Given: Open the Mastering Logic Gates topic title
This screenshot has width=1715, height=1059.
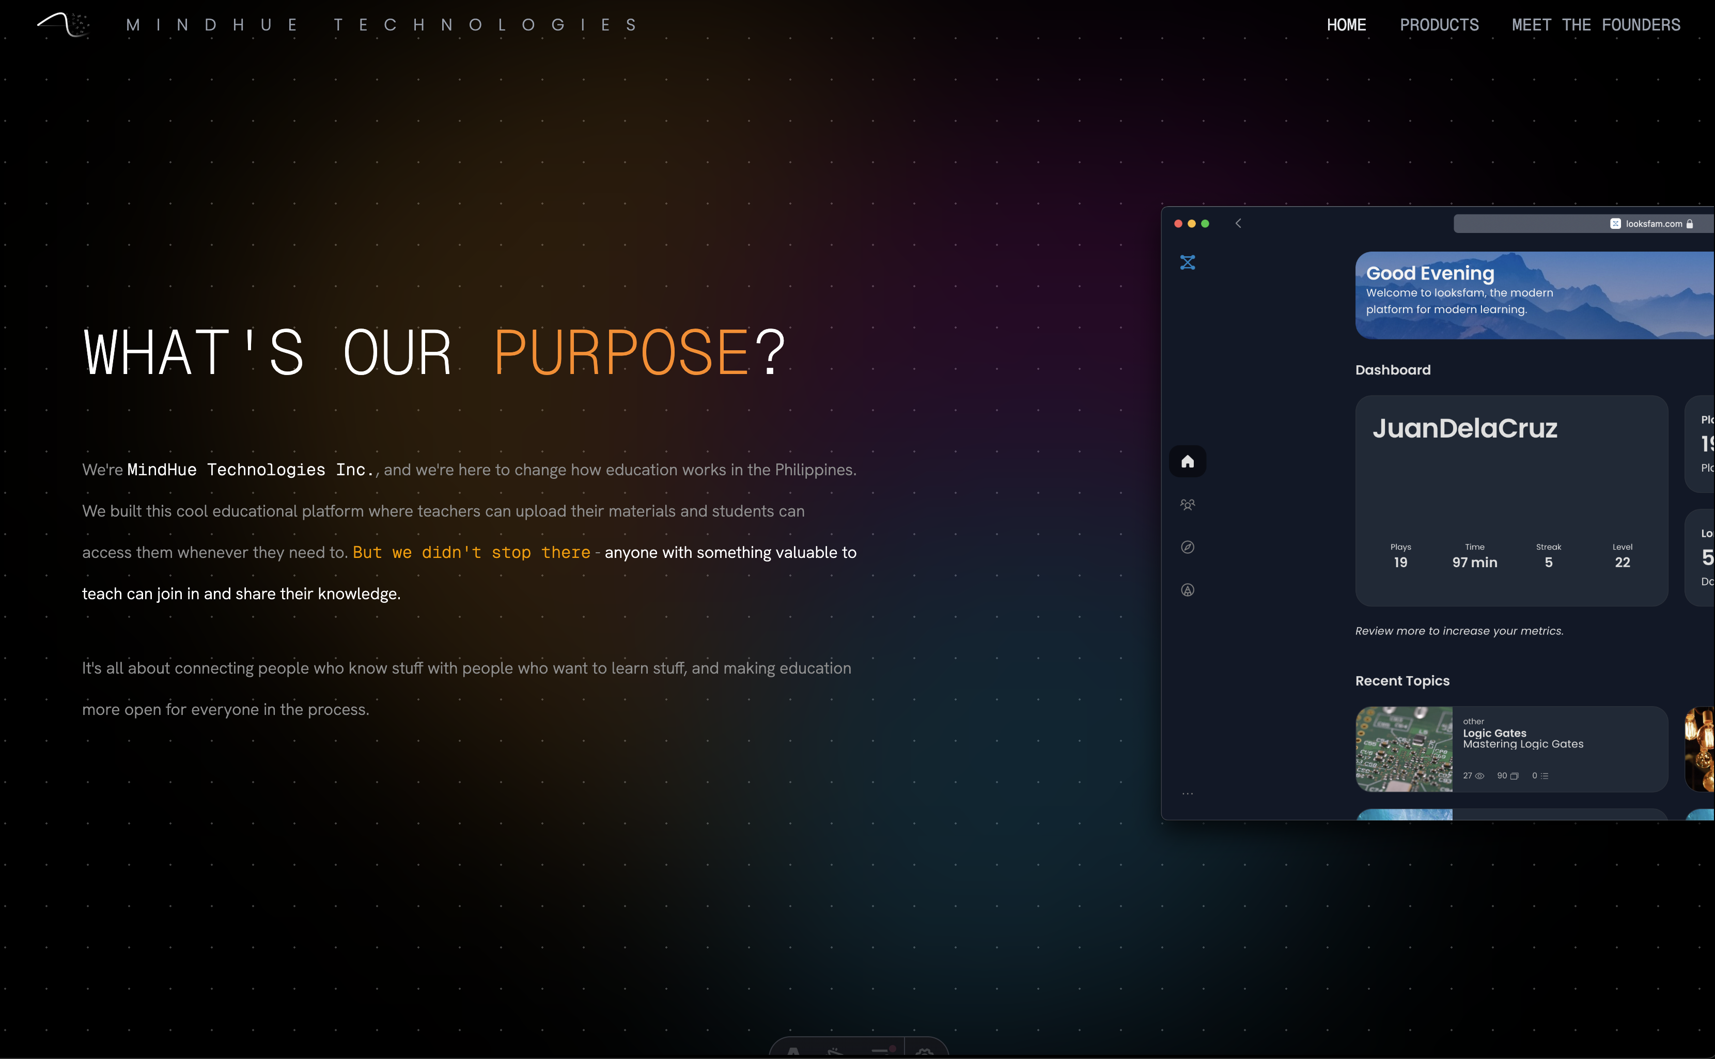Looking at the screenshot, I should click(1523, 744).
